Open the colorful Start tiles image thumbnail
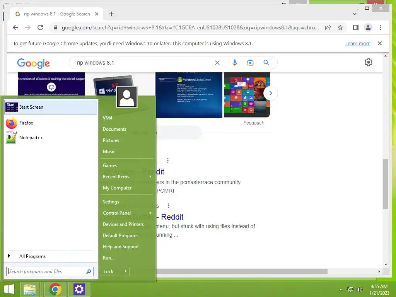Image resolution: width=396 pixels, height=297 pixels. pyautogui.click(x=247, y=95)
